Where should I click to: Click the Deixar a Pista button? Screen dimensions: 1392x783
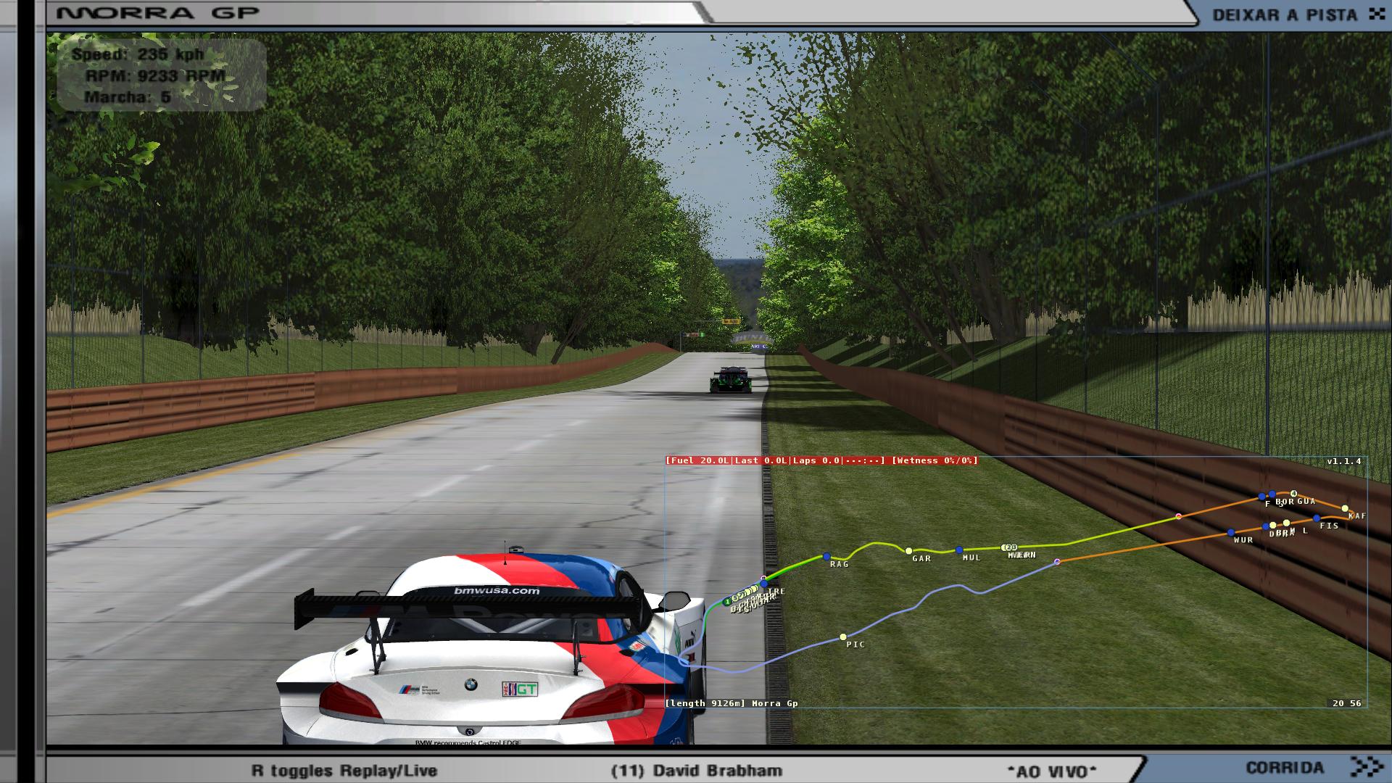tap(1284, 14)
